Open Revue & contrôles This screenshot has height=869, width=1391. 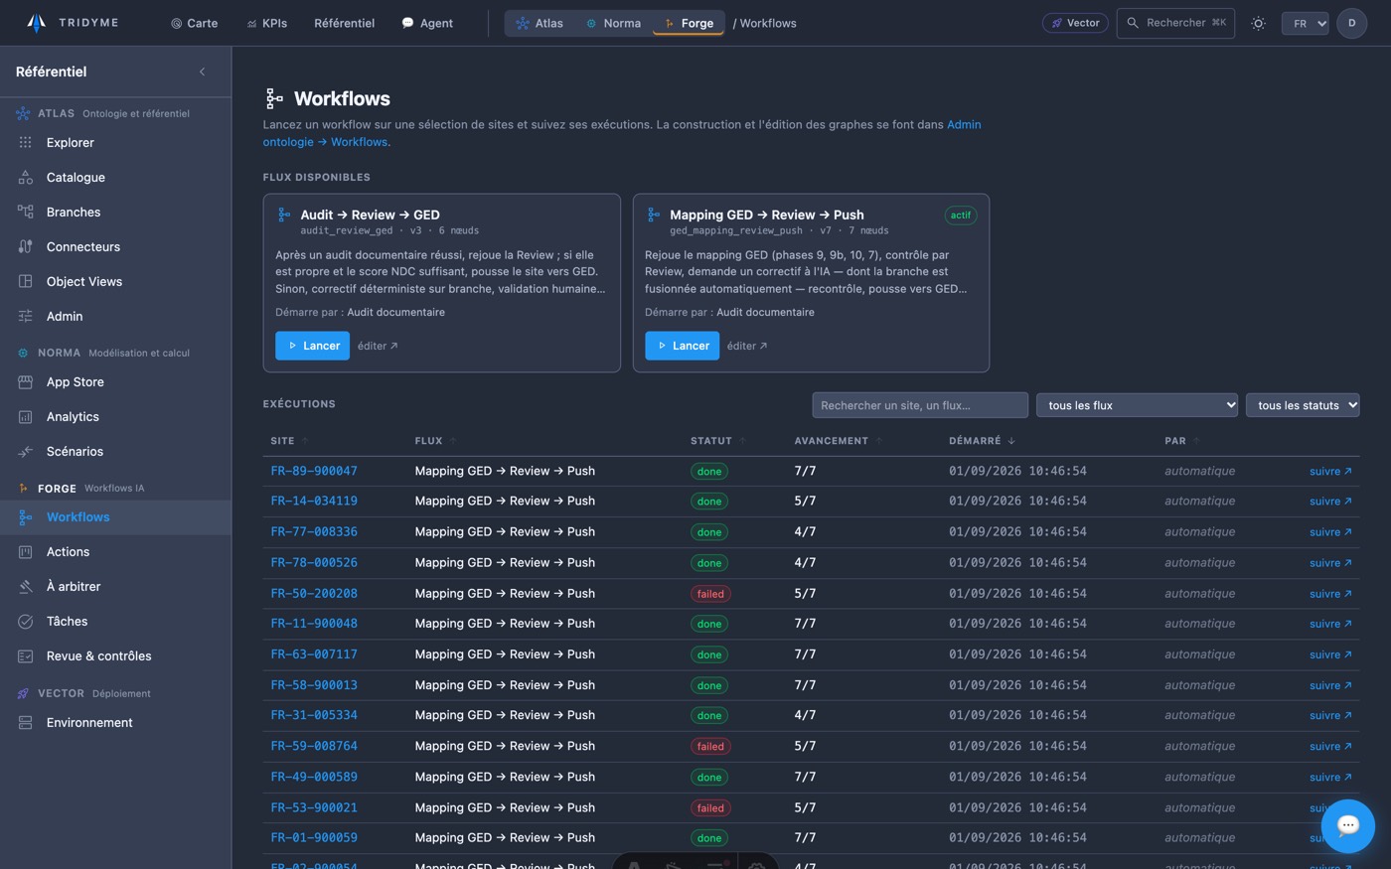pyautogui.click(x=115, y=656)
